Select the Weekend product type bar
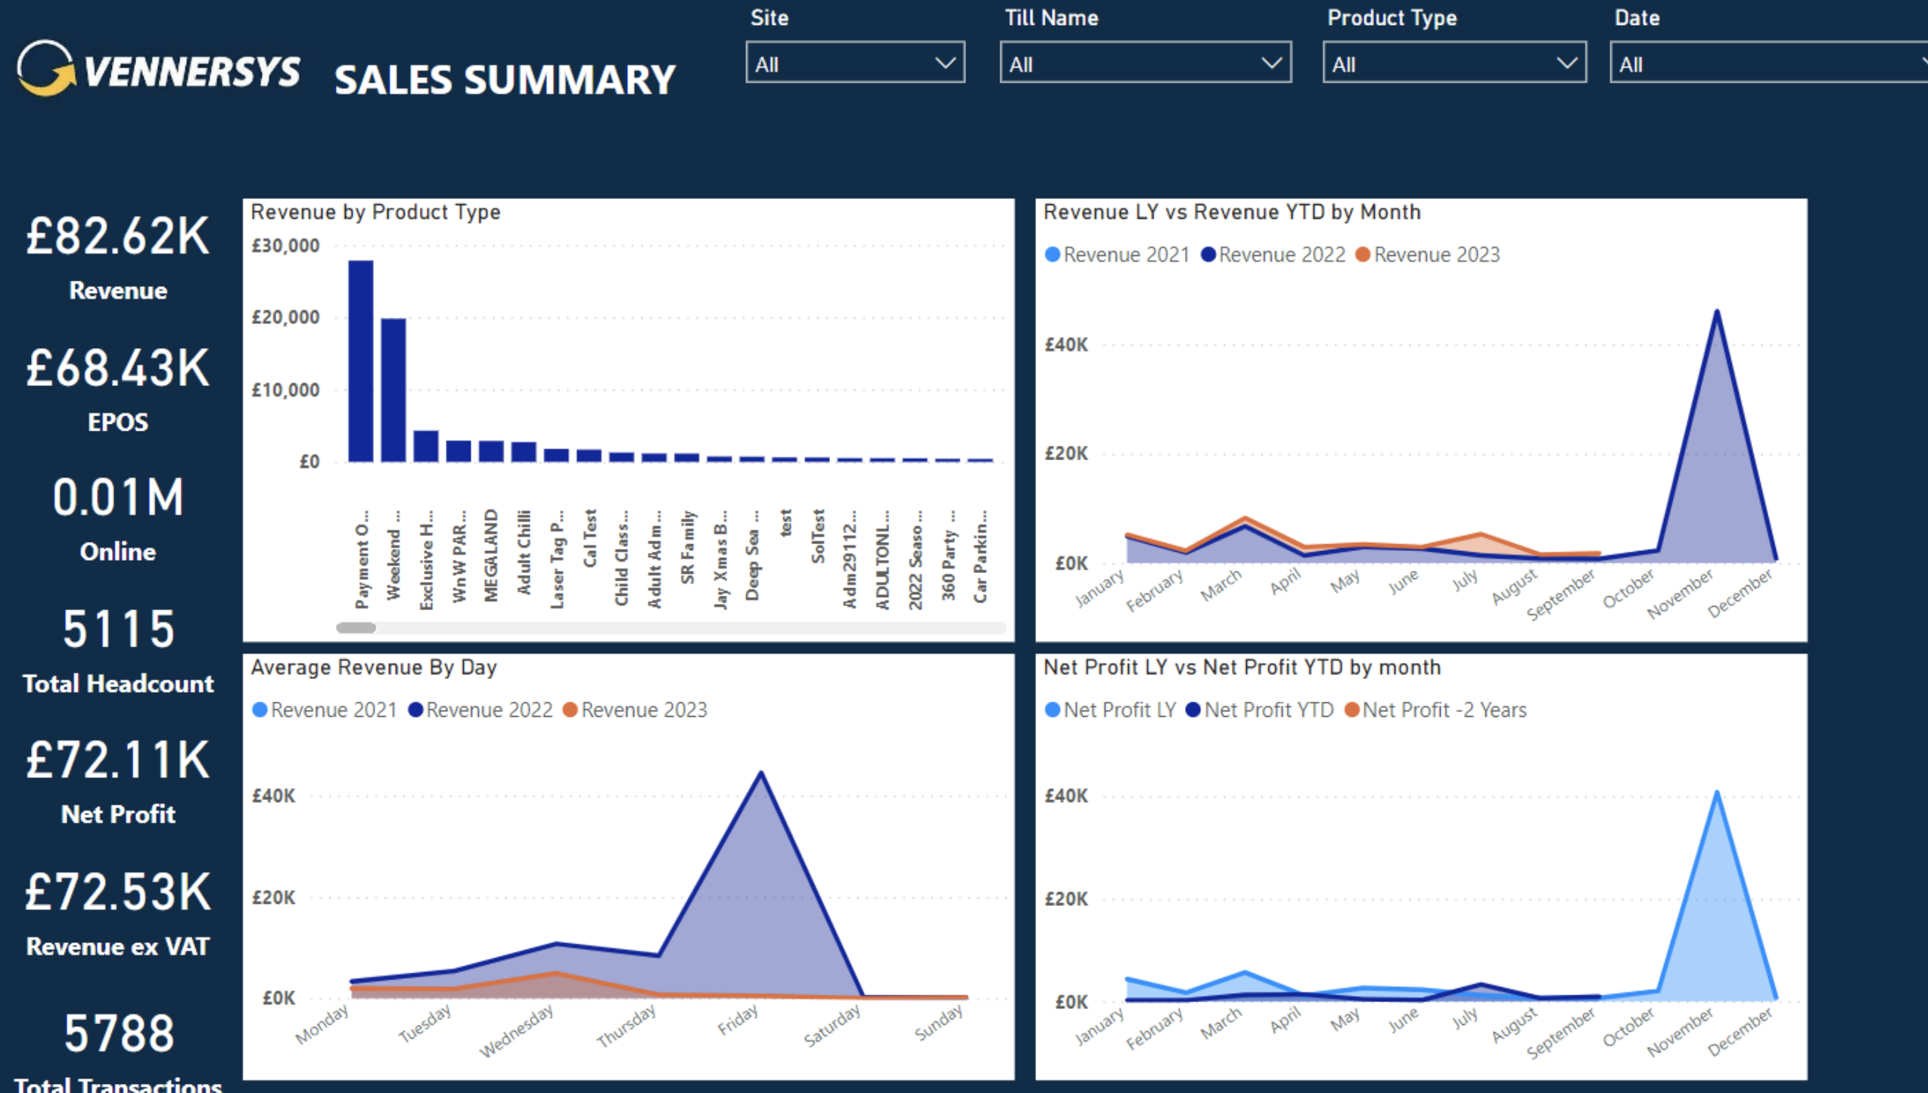The height and width of the screenshot is (1093, 1928). point(393,390)
